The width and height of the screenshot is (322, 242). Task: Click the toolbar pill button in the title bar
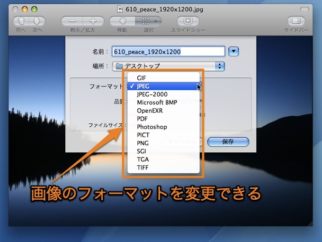[x=304, y=9]
